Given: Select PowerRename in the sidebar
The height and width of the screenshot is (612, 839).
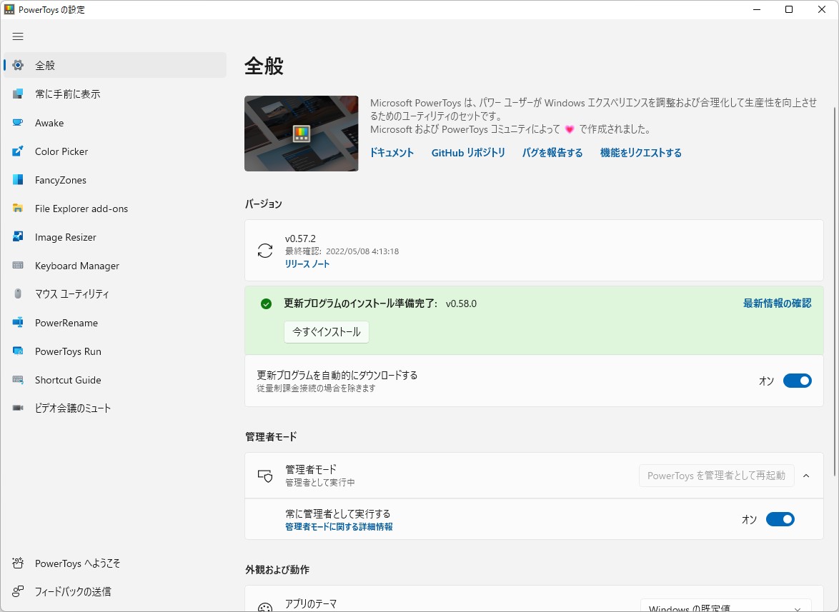Looking at the screenshot, I should pos(115,322).
